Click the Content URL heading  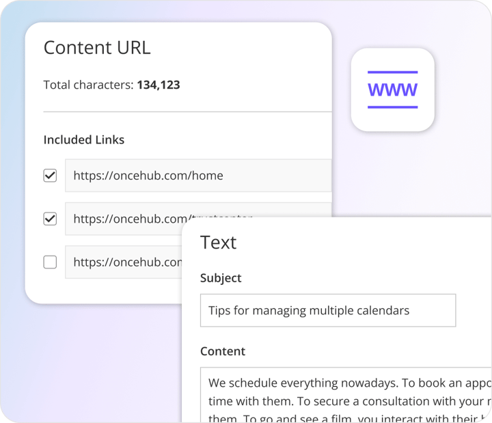[x=97, y=48]
